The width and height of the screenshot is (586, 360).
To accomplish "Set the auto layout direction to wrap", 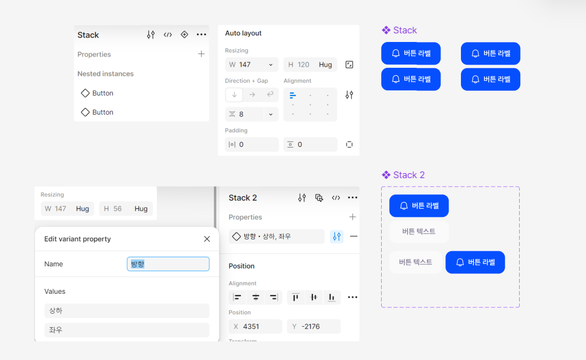I will tap(270, 95).
